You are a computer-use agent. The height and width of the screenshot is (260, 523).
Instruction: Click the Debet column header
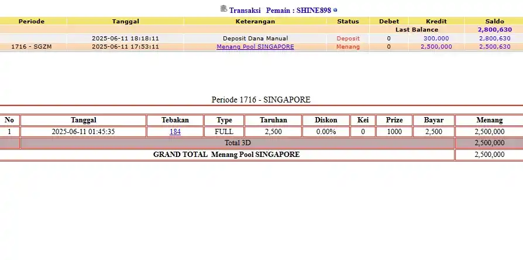pyautogui.click(x=389, y=21)
